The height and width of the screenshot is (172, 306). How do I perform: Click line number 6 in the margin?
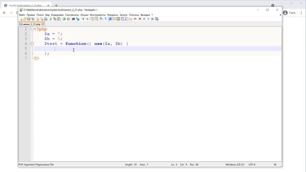coord(25,54)
